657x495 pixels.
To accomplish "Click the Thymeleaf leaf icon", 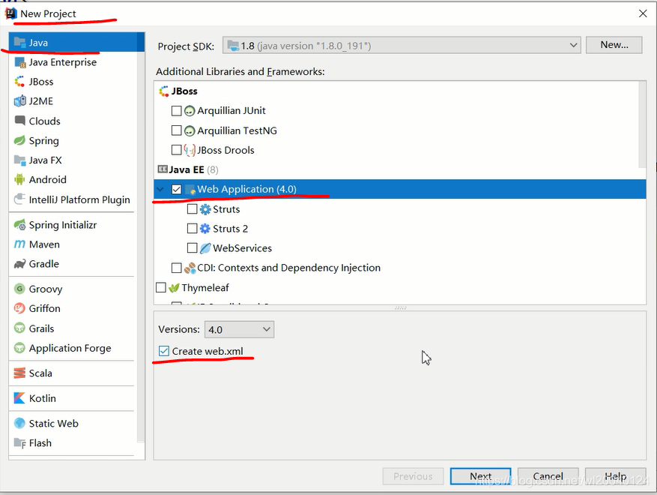I will (x=174, y=288).
